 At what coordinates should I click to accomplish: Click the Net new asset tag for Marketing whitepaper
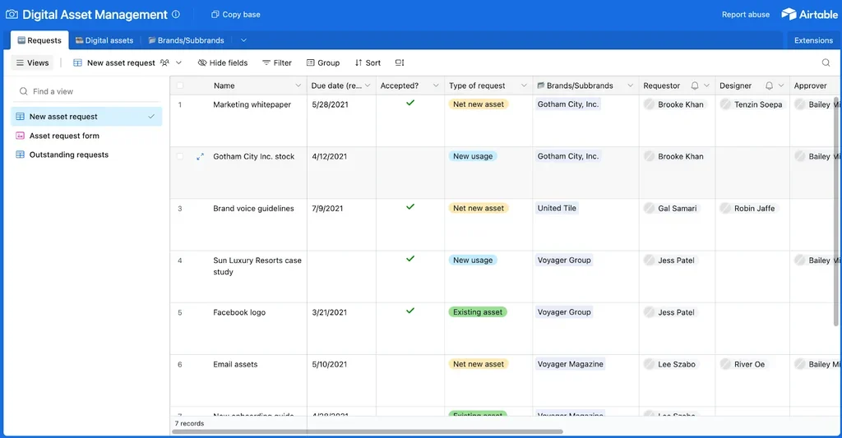pos(479,104)
